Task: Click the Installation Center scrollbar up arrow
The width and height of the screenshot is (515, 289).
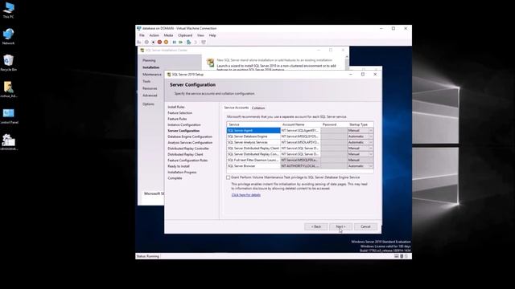Action: click(x=347, y=57)
